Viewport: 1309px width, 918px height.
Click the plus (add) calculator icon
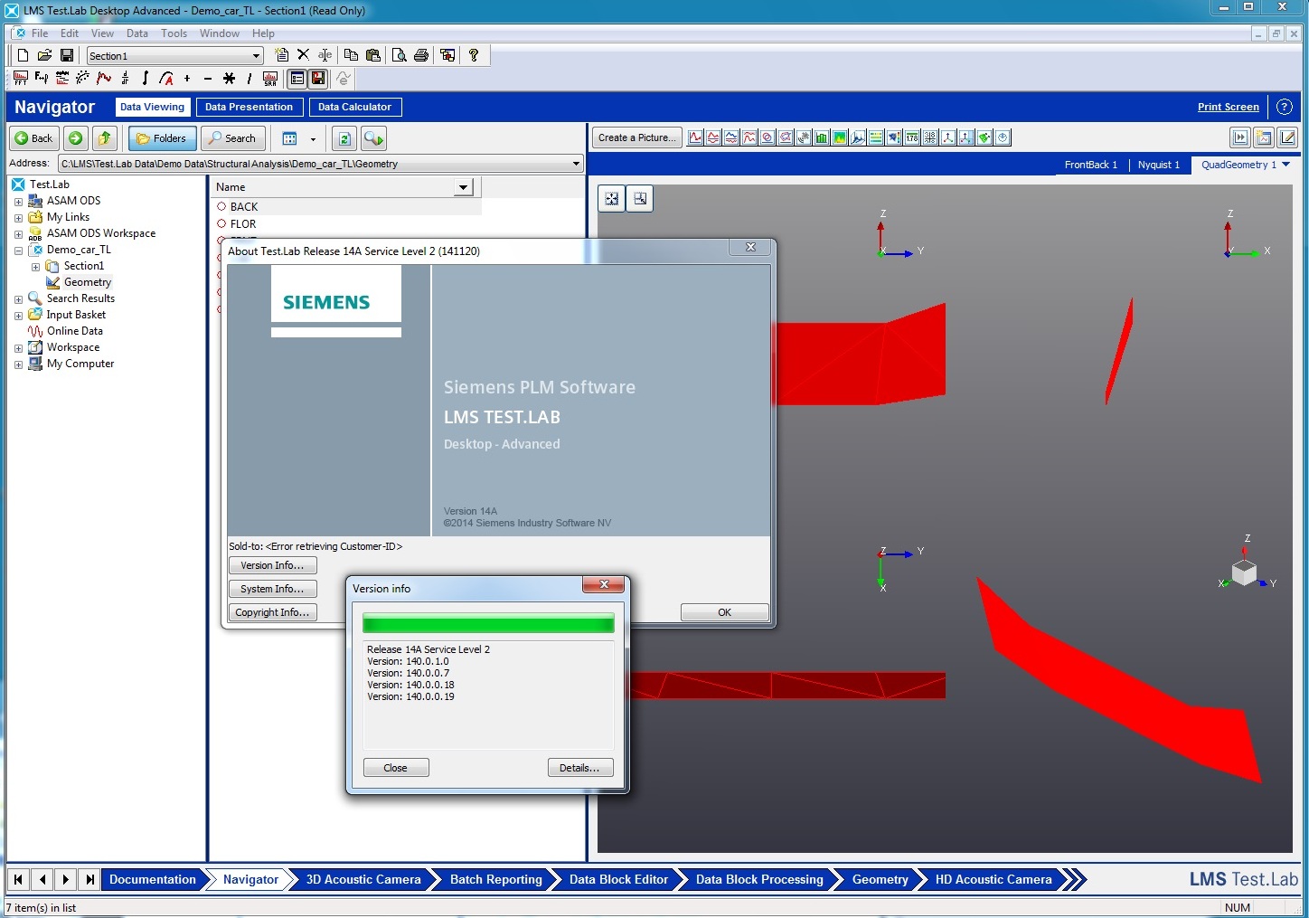(x=187, y=79)
